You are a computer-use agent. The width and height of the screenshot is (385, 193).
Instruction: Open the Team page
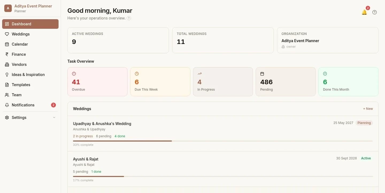click(30, 95)
